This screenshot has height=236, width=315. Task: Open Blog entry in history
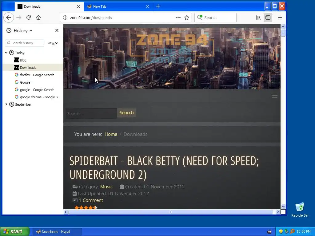click(33, 60)
